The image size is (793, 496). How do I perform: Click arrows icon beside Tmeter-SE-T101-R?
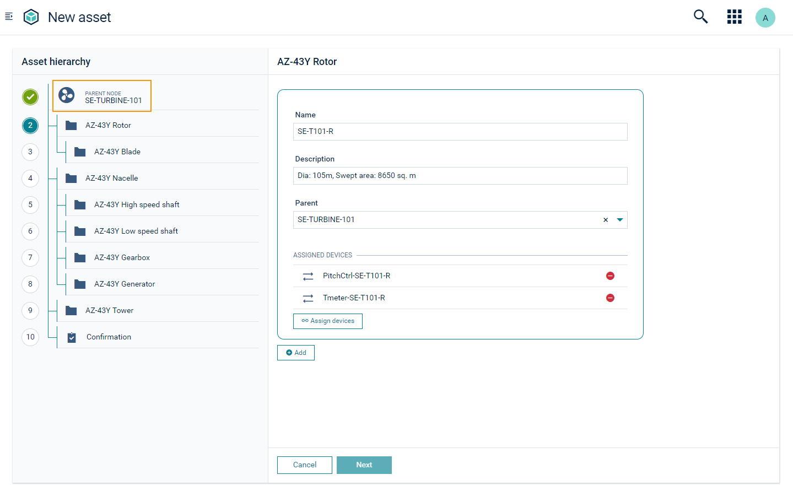pyautogui.click(x=308, y=298)
